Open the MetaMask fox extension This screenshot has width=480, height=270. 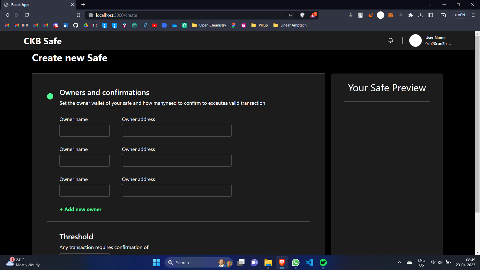pos(390,15)
